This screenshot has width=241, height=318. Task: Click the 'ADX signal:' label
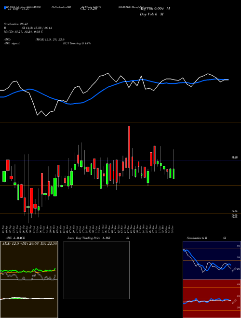click(x=12, y=43)
